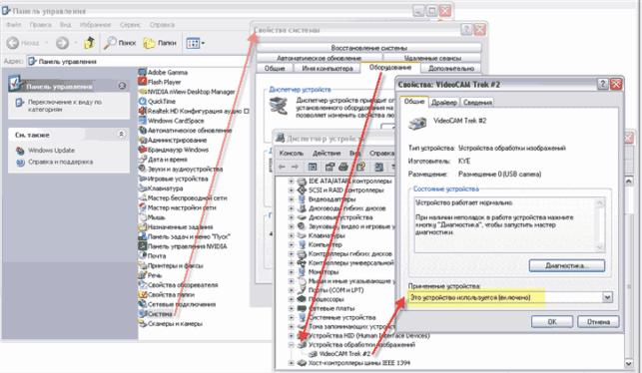Open the QuickTime control panel item
Screen dimensions: 642x373
tap(157, 101)
